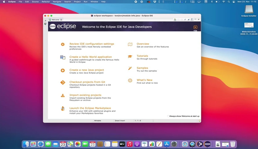Click the customize page icon in Welcome toolbar

192,20
